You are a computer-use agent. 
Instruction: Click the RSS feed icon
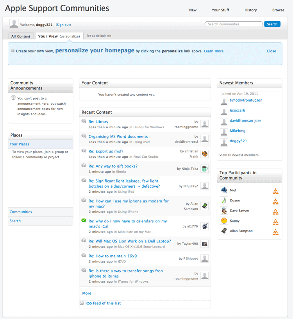[82, 303]
